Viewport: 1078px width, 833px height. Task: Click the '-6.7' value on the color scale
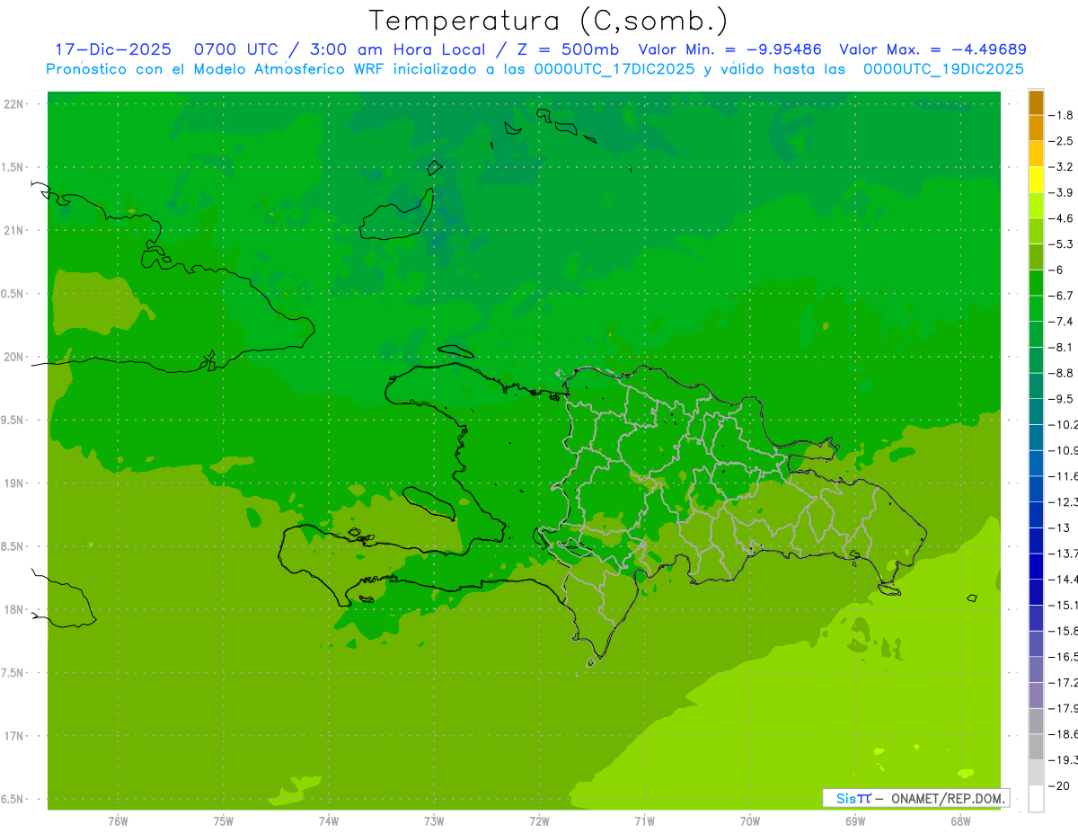[1061, 296]
